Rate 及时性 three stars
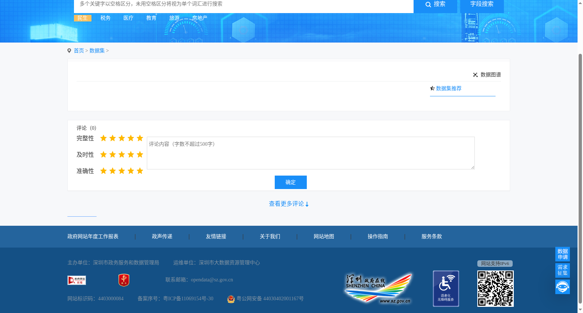This screenshot has height=313, width=583. [122, 155]
